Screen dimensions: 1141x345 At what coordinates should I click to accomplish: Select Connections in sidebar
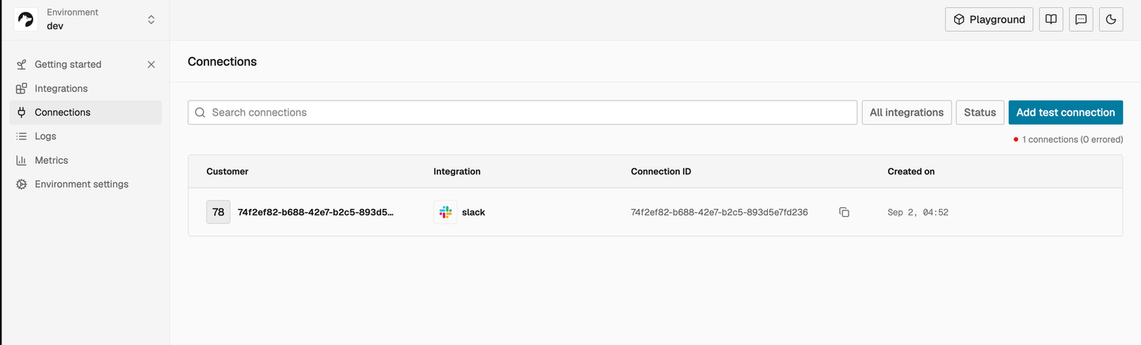(x=86, y=112)
